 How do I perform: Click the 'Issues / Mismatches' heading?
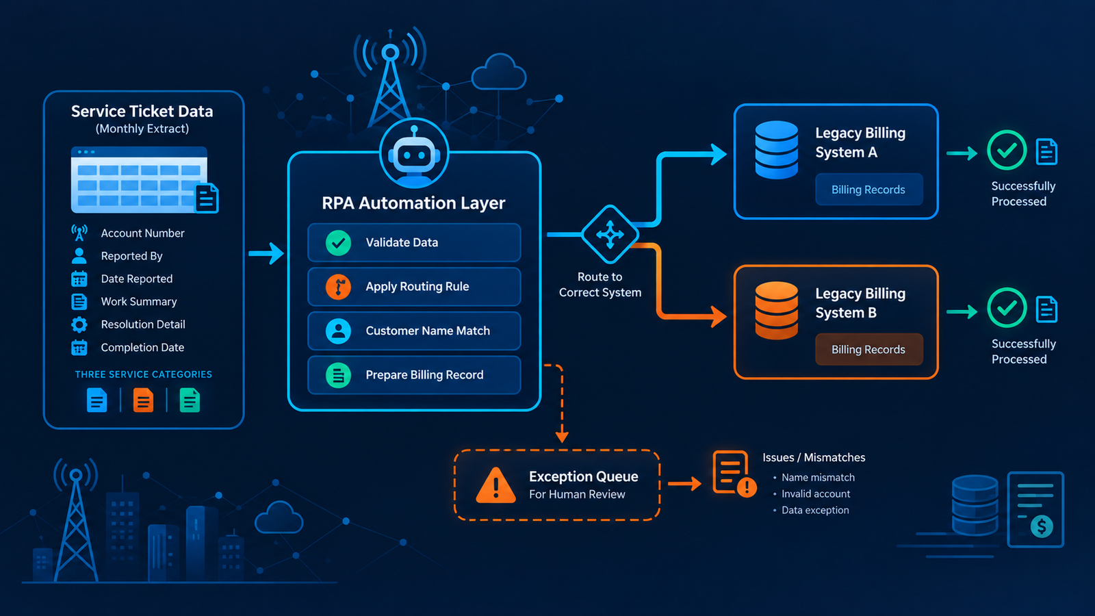814,457
